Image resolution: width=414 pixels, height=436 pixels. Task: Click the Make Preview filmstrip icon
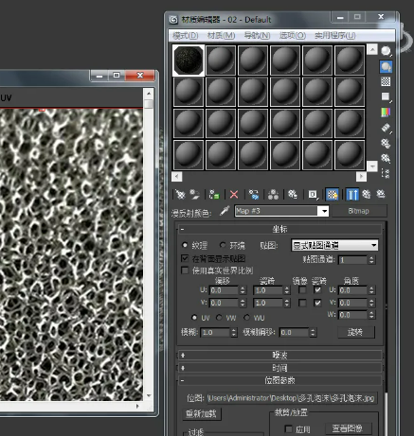click(x=386, y=128)
